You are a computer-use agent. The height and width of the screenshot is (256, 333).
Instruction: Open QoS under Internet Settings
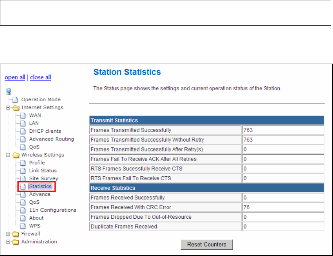coord(34,147)
